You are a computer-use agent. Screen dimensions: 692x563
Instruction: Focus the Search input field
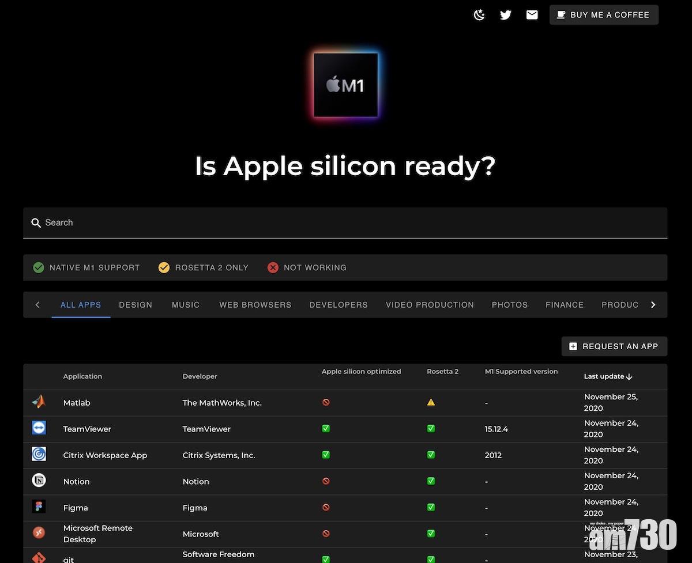(x=345, y=223)
